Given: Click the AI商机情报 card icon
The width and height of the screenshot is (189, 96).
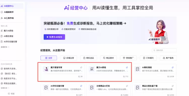Looking at the screenshot, I should click(138, 69).
